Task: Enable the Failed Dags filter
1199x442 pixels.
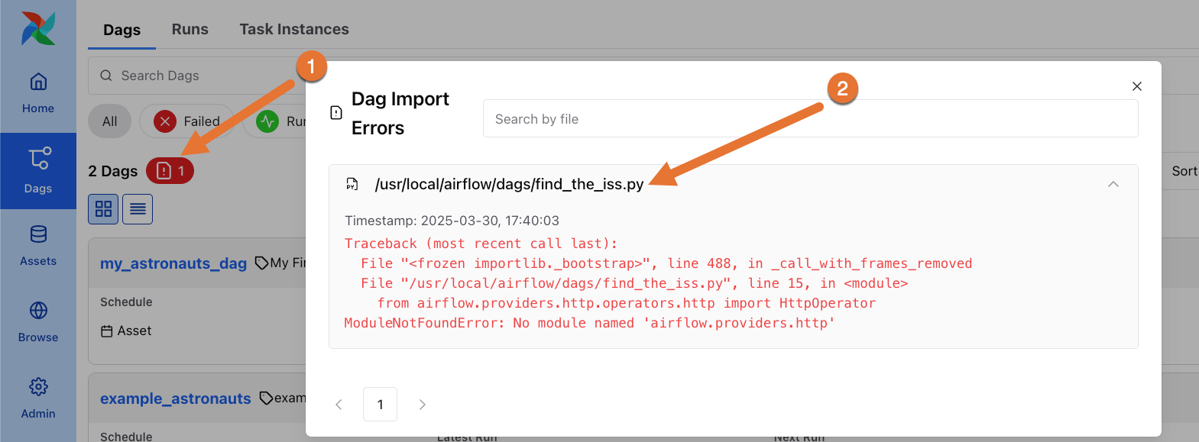Action: pyautogui.click(x=186, y=121)
